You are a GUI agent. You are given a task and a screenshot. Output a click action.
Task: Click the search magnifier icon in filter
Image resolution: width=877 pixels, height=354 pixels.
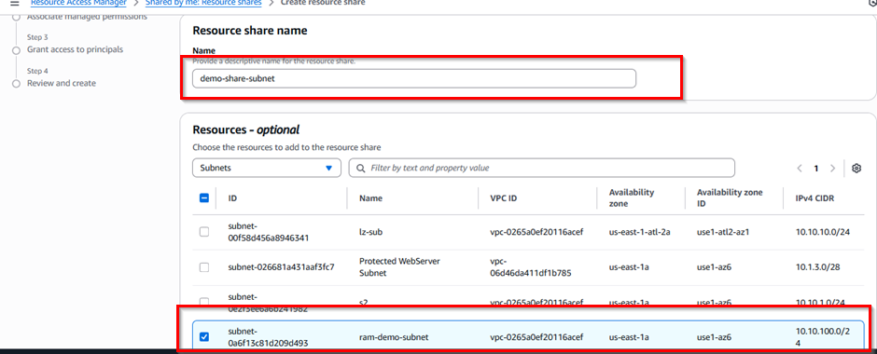(361, 168)
